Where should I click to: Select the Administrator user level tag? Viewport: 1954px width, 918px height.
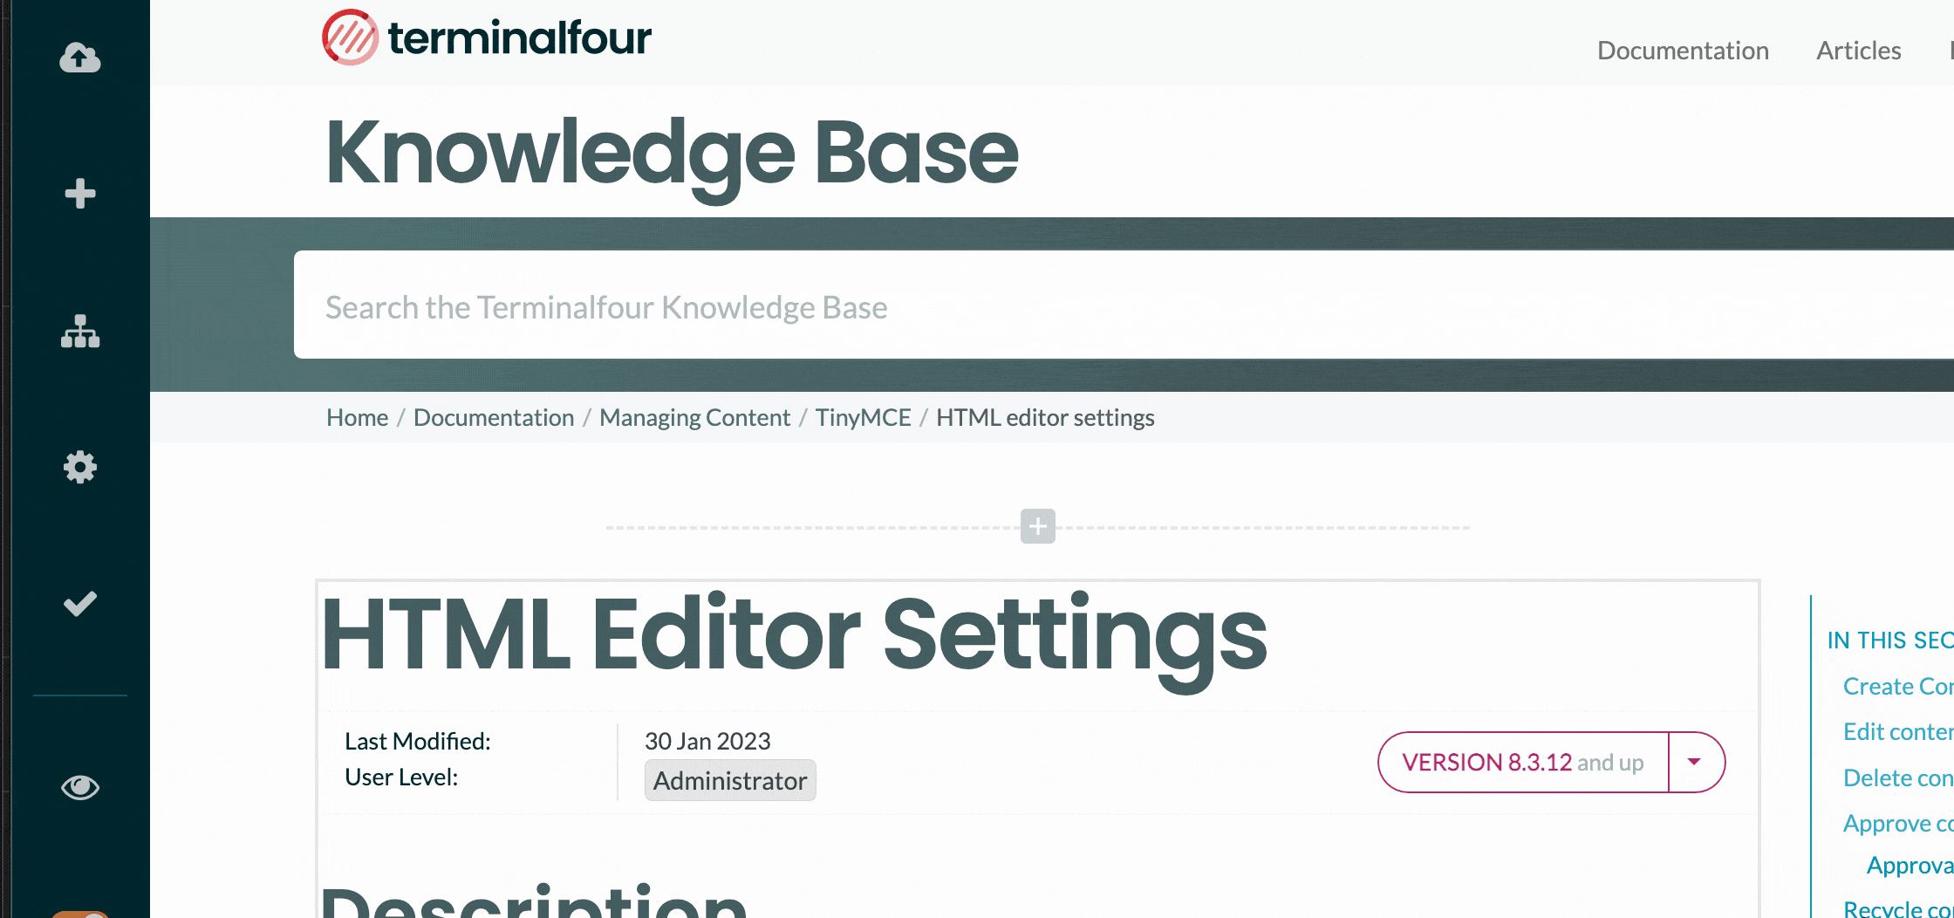click(729, 780)
